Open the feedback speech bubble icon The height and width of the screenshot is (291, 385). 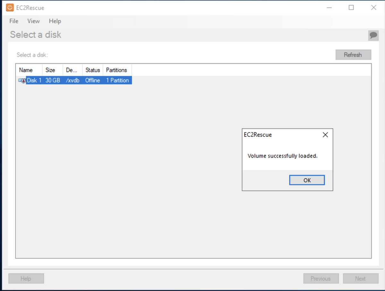[x=373, y=35]
